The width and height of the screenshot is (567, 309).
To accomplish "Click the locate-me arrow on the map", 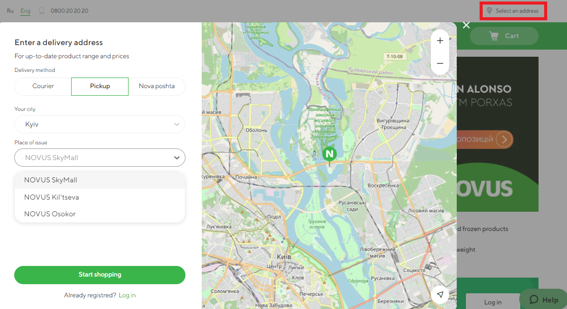I will click(439, 295).
